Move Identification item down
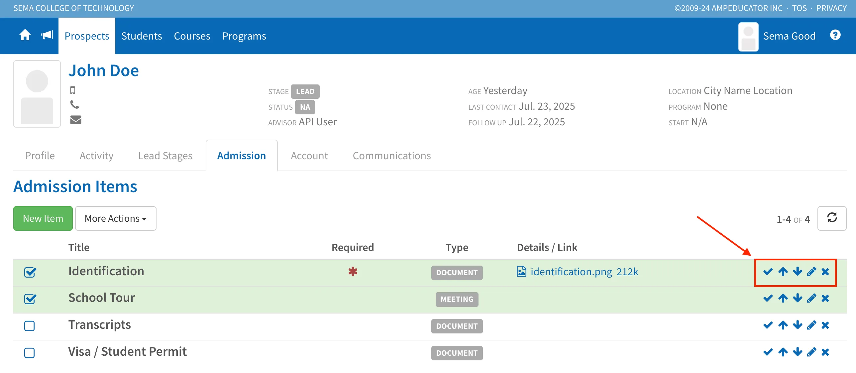Viewport: 856px width, 373px height. click(797, 272)
